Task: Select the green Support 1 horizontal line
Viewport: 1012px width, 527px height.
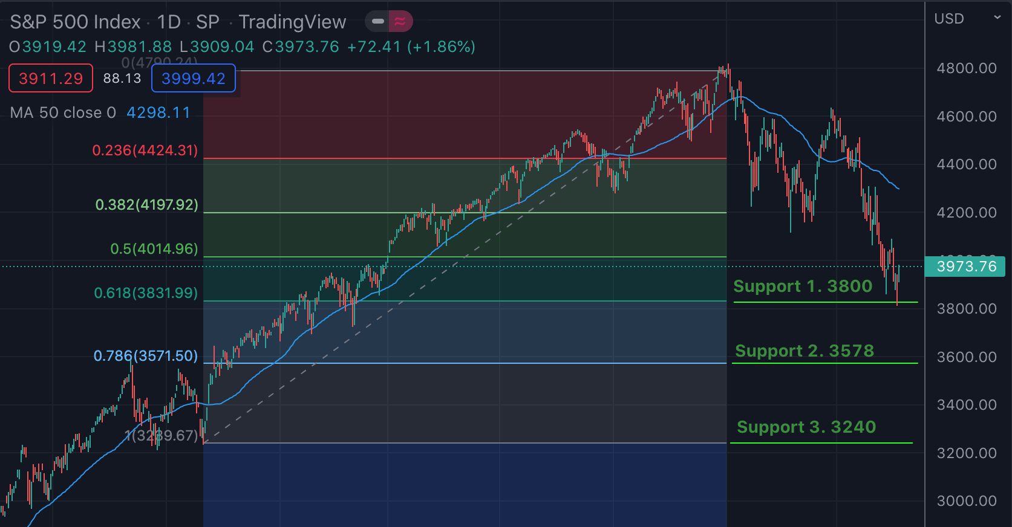Action: (826, 302)
